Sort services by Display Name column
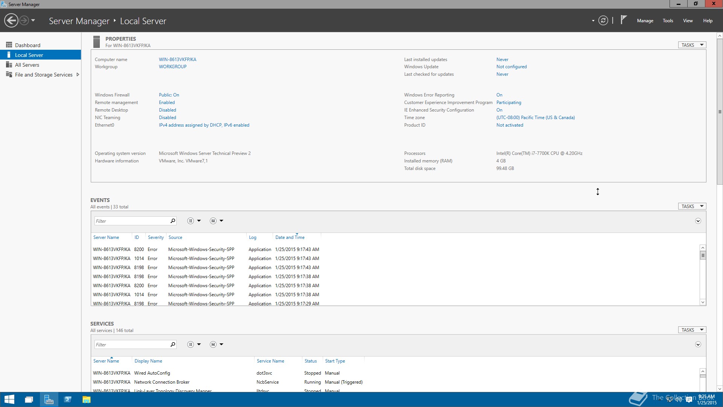Image resolution: width=723 pixels, height=407 pixels. click(148, 361)
